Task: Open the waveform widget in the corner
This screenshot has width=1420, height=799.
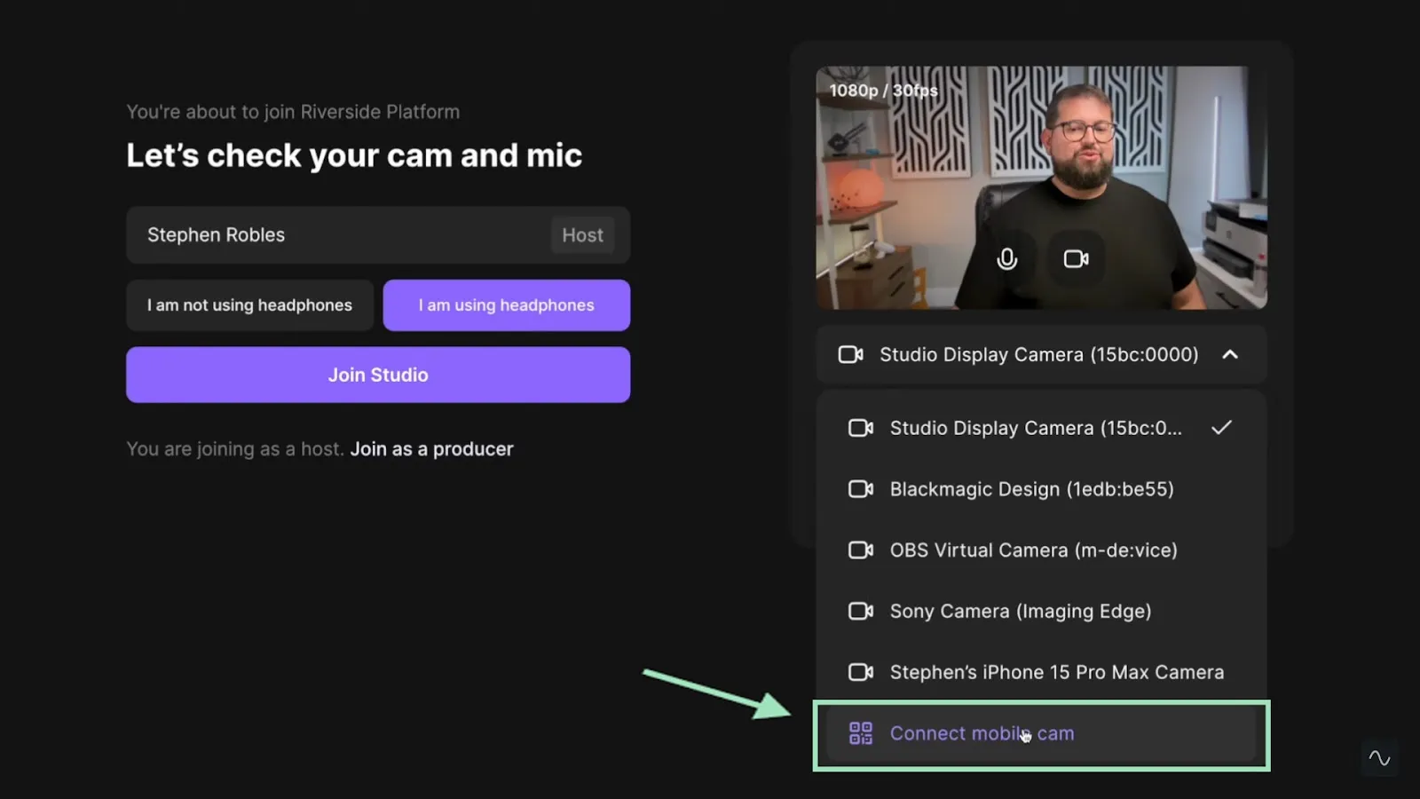Action: tap(1379, 757)
